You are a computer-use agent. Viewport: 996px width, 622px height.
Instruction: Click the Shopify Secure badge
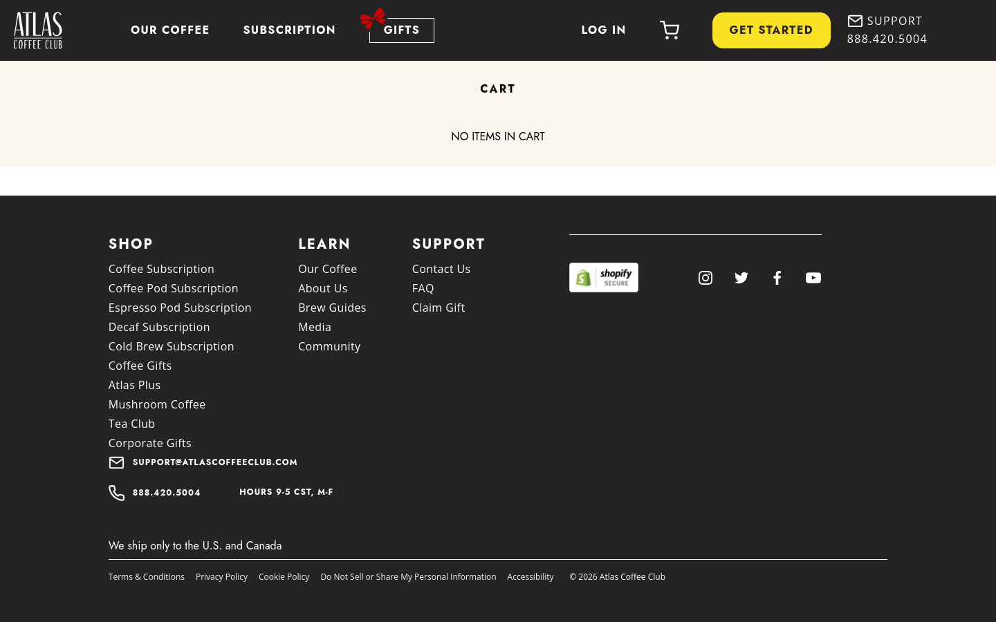[604, 277]
